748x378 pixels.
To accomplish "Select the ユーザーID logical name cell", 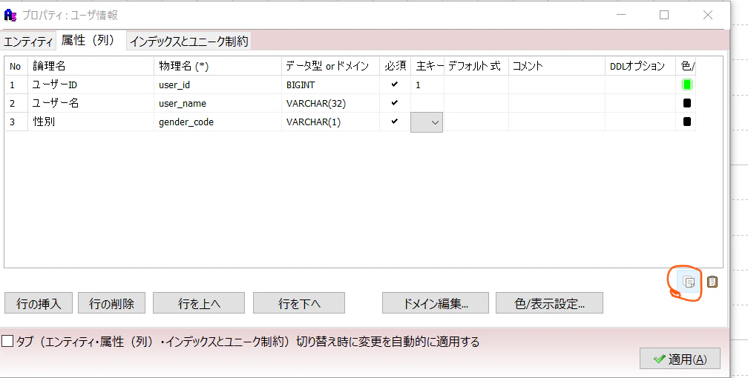I will [91, 84].
